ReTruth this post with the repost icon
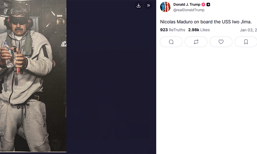 (x=196, y=42)
